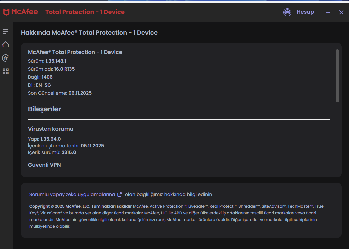Click the external-link icon beside AI link

pyautogui.click(x=119, y=194)
